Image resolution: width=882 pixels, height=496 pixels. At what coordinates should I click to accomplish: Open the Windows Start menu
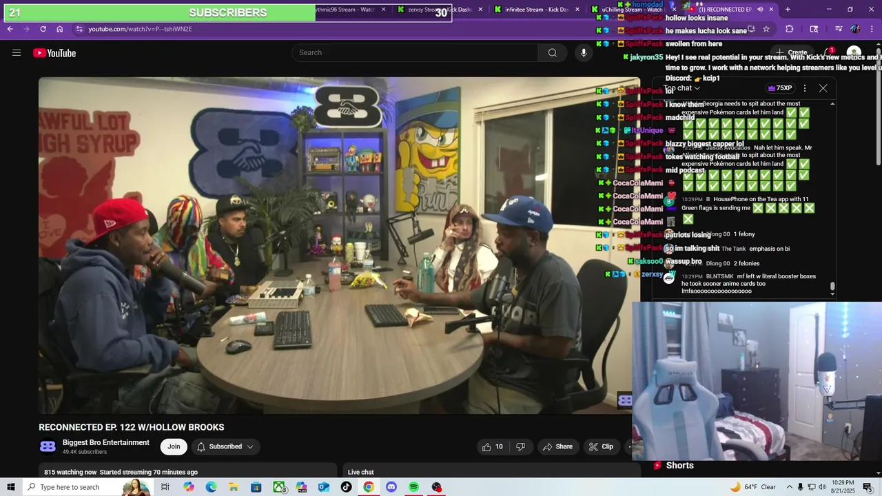click(x=11, y=487)
